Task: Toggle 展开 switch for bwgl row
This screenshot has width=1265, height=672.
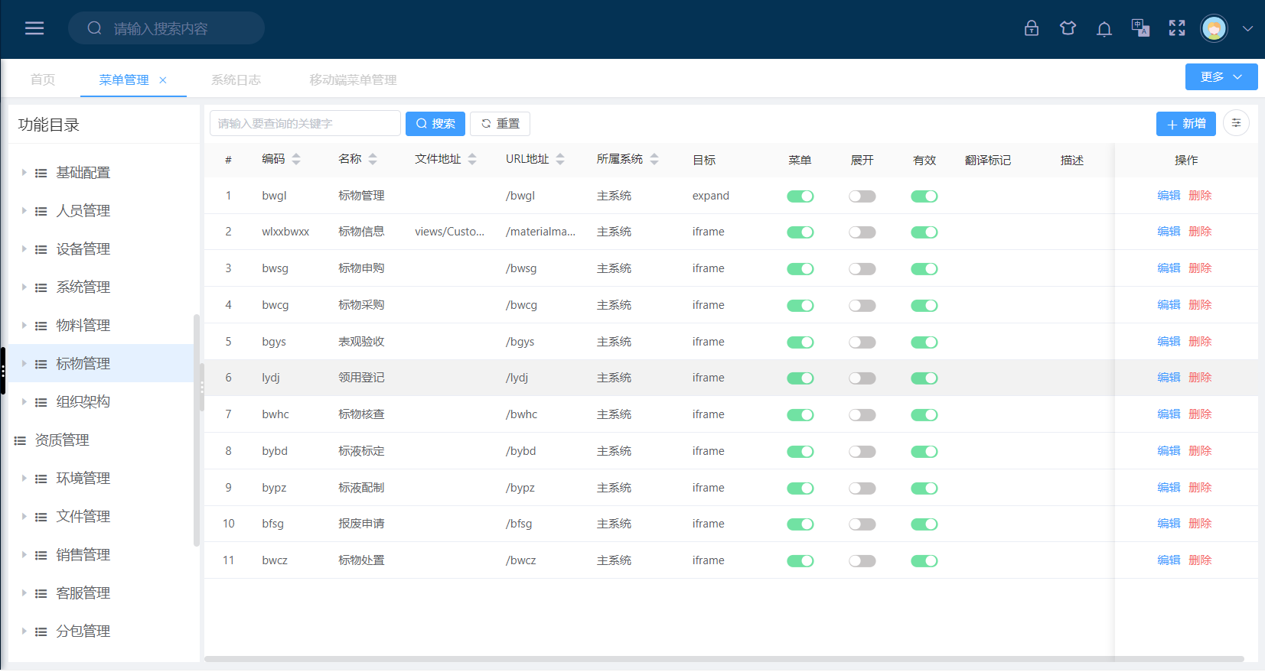Action: point(862,196)
